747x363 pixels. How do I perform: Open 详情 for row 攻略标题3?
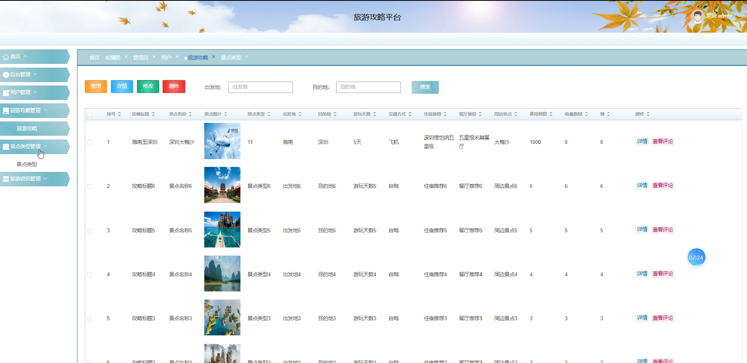642,318
